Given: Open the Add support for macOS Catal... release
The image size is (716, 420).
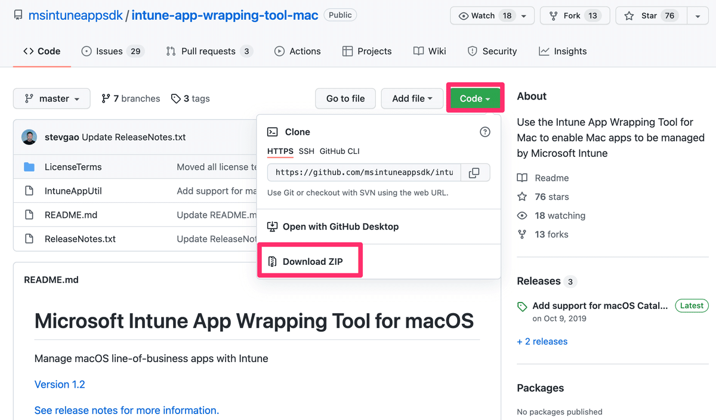Looking at the screenshot, I should pyautogui.click(x=600, y=305).
